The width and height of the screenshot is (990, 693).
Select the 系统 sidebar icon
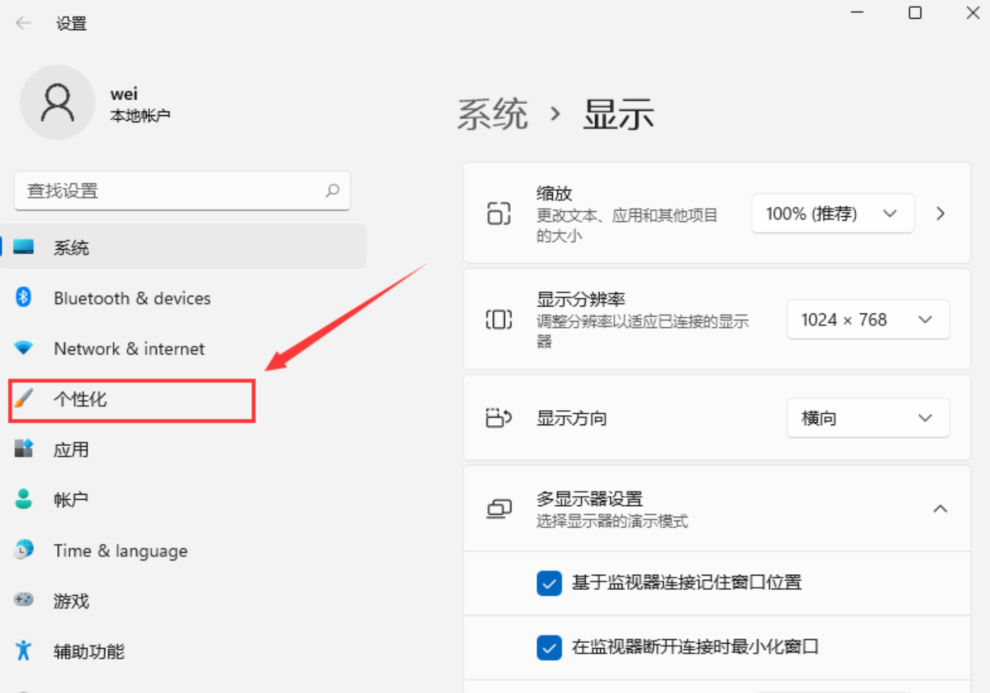click(x=24, y=246)
